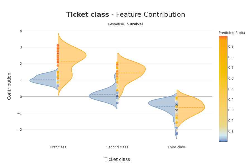
Task: Click the y-axis tick label 4
Action: pyautogui.click(x=21, y=31)
